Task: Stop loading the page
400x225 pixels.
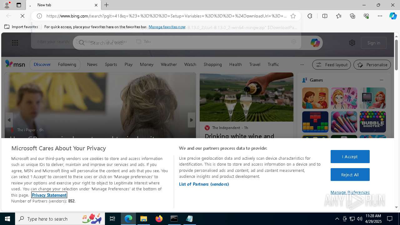Action: point(22,16)
